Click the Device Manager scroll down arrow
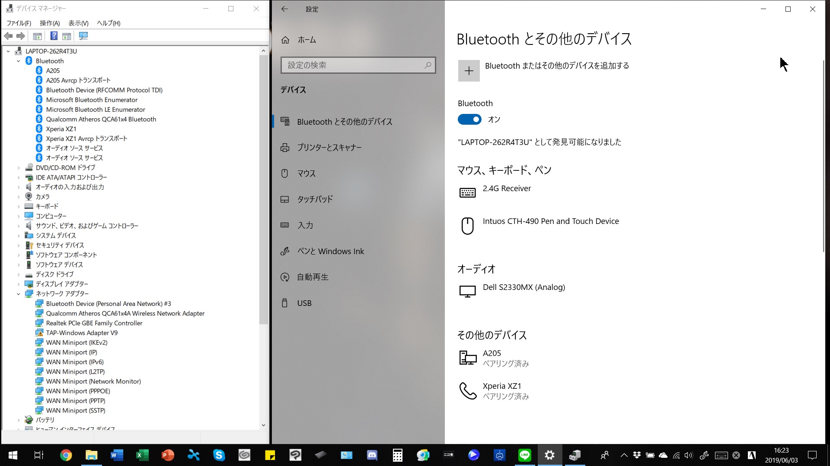The width and height of the screenshot is (830, 466). (263, 425)
